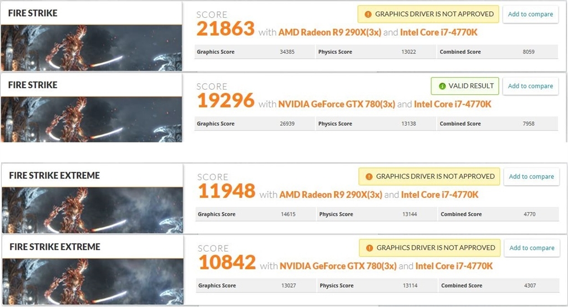
Task: Add the 19296 GTX 780 result to compare
Action: (530, 86)
